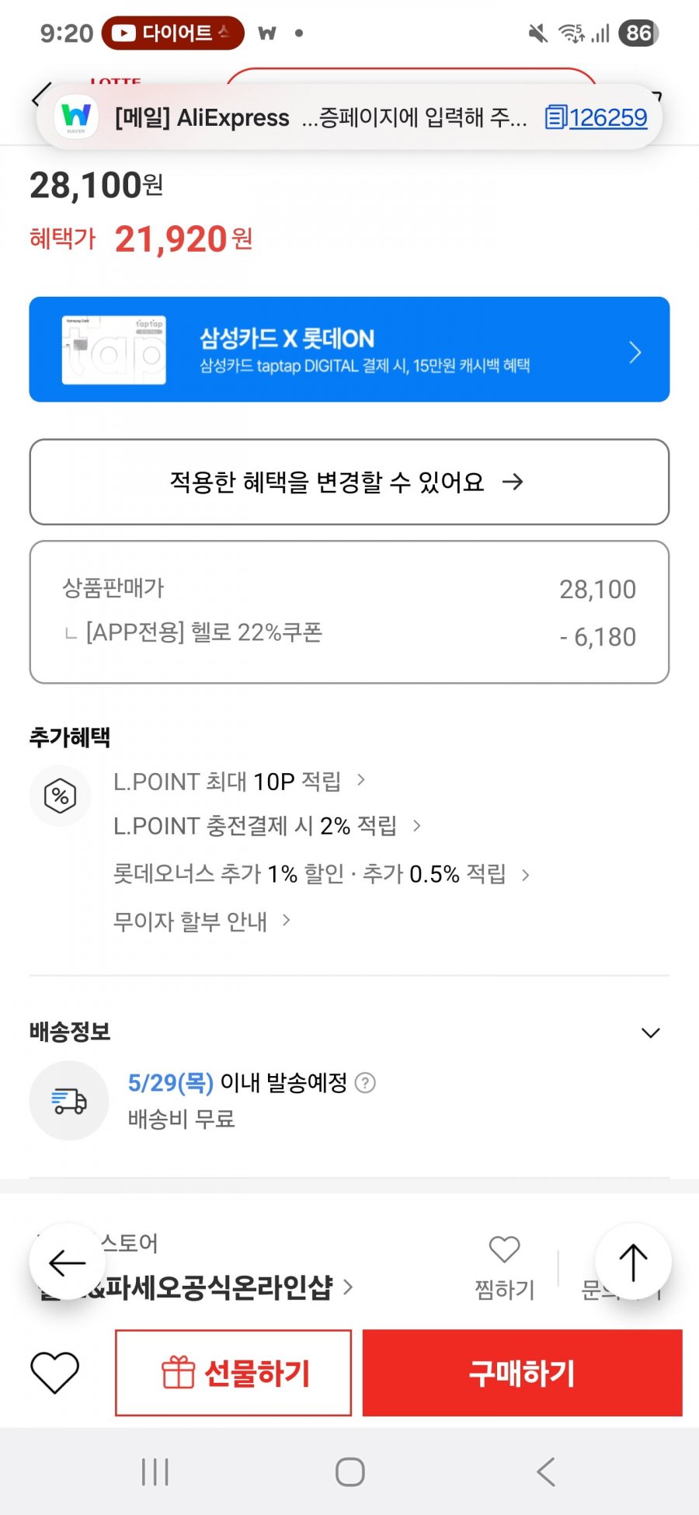Tap the Android system back button
The image size is (699, 1515).
click(x=545, y=1471)
